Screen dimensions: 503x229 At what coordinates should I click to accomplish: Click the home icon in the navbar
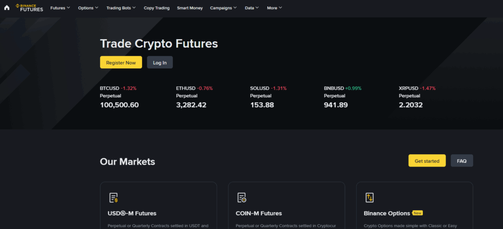click(x=7, y=8)
